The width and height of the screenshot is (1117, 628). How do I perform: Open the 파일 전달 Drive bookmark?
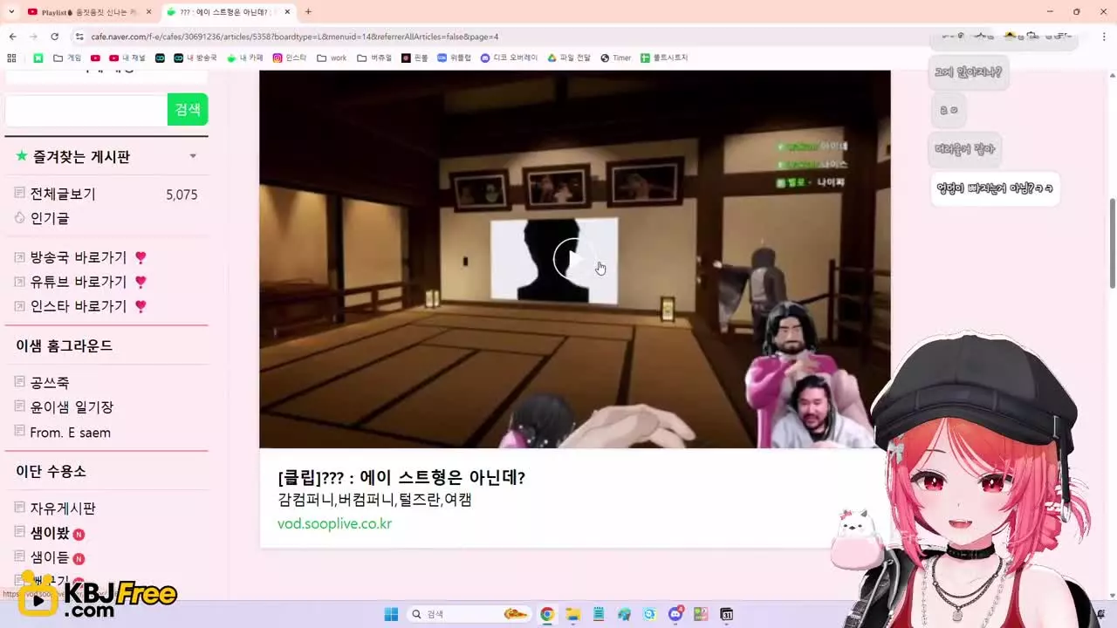569,58
